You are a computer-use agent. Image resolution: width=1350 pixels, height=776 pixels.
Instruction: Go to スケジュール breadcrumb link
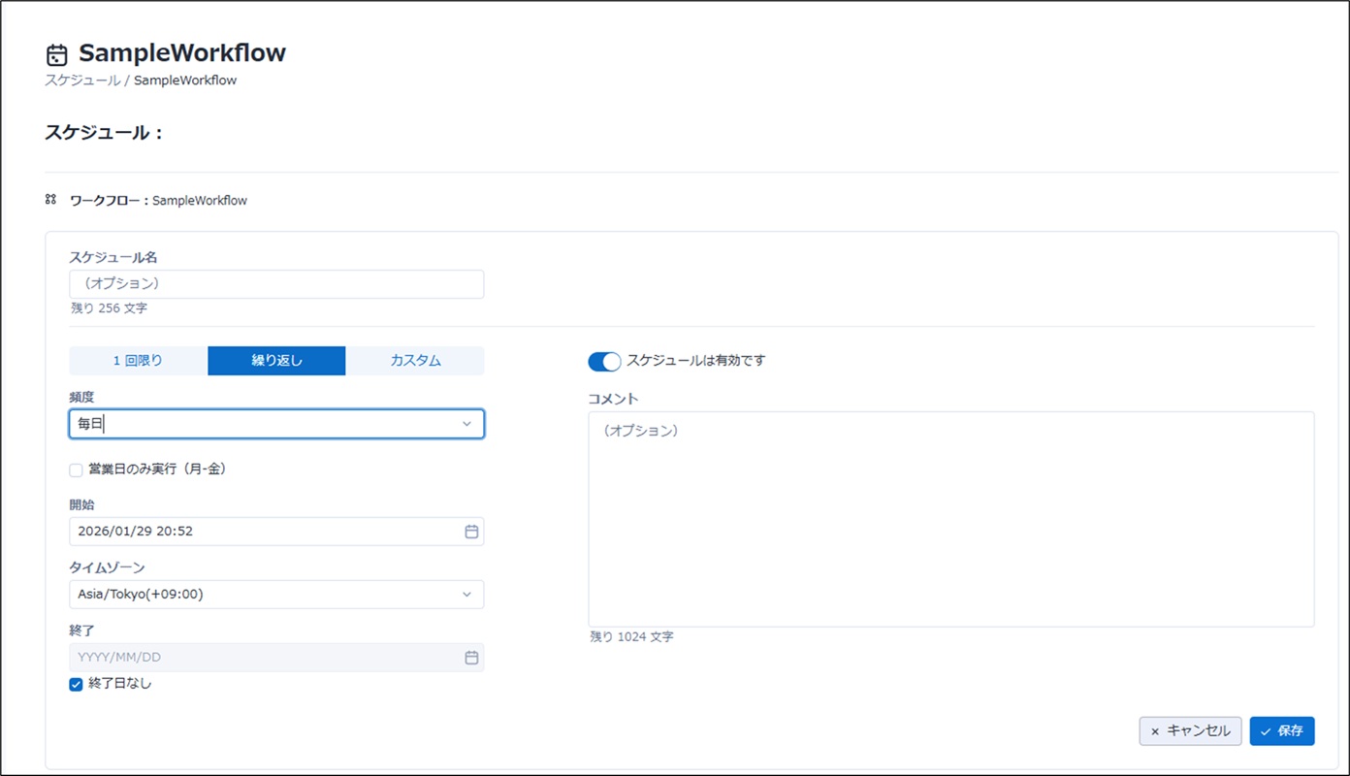[x=81, y=81]
